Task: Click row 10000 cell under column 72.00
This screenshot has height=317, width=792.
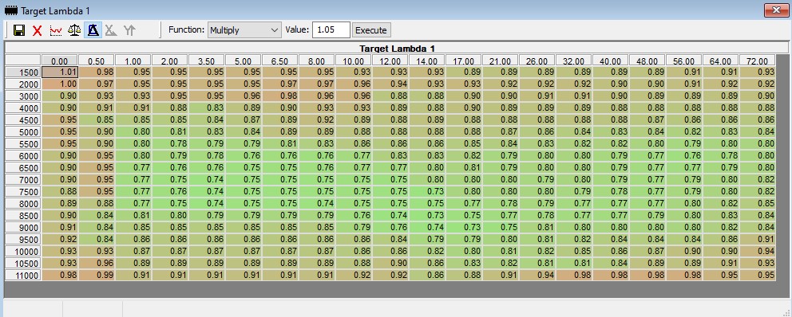Action: tap(757, 251)
